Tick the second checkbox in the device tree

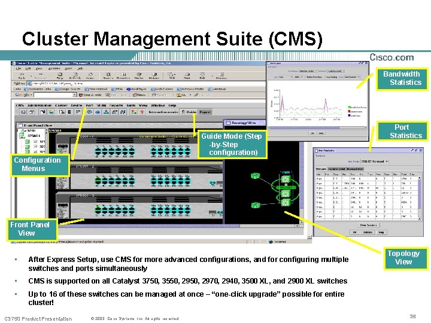click(35, 147)
